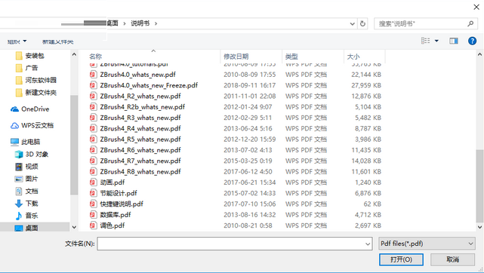Select ZBrush4_R4_whats_new.pdf file
This screenshot has height=273, width=484.
[140, 128]
